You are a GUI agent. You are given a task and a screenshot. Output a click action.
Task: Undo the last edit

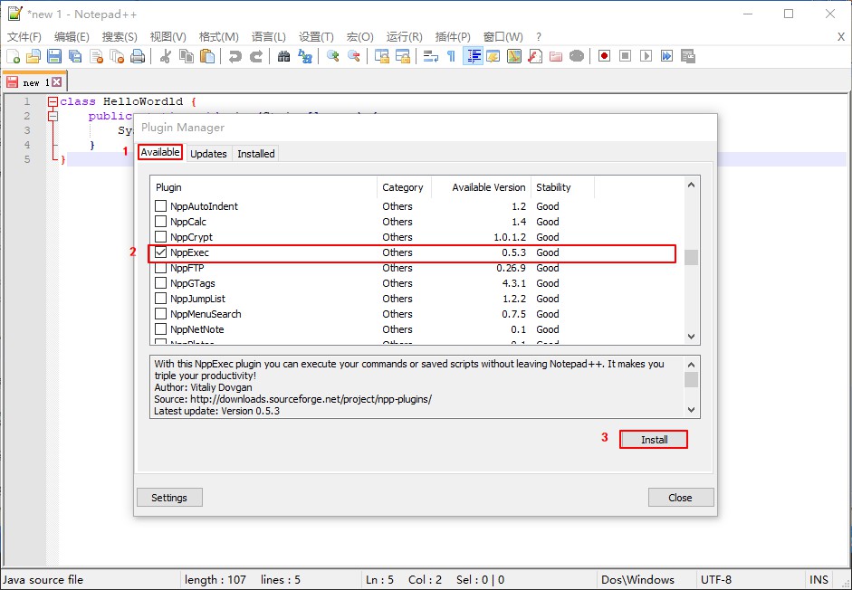pos(235,56)
